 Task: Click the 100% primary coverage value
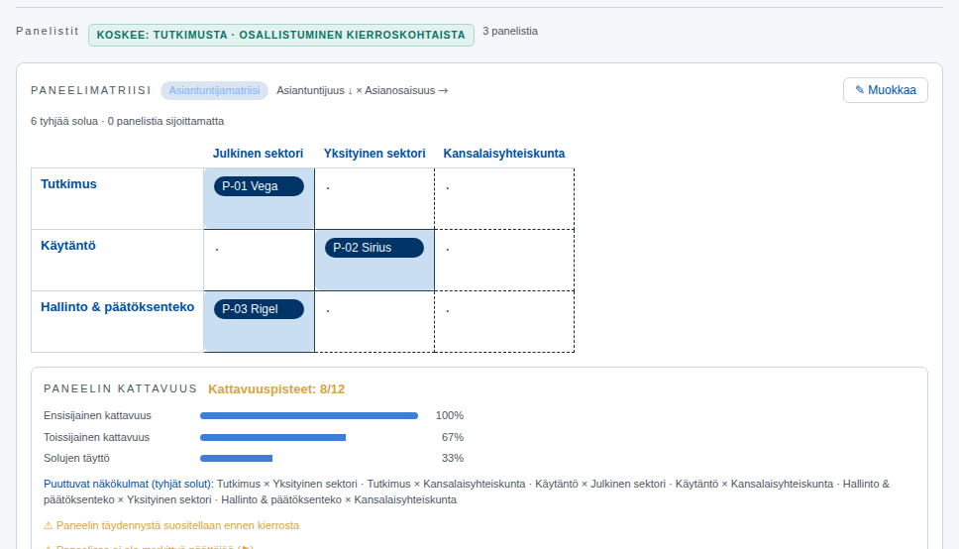(450, 415)
